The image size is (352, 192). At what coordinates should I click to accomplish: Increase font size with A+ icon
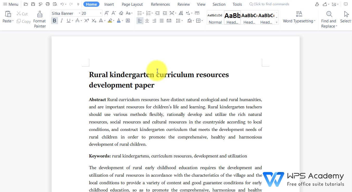tap(106, 13)
